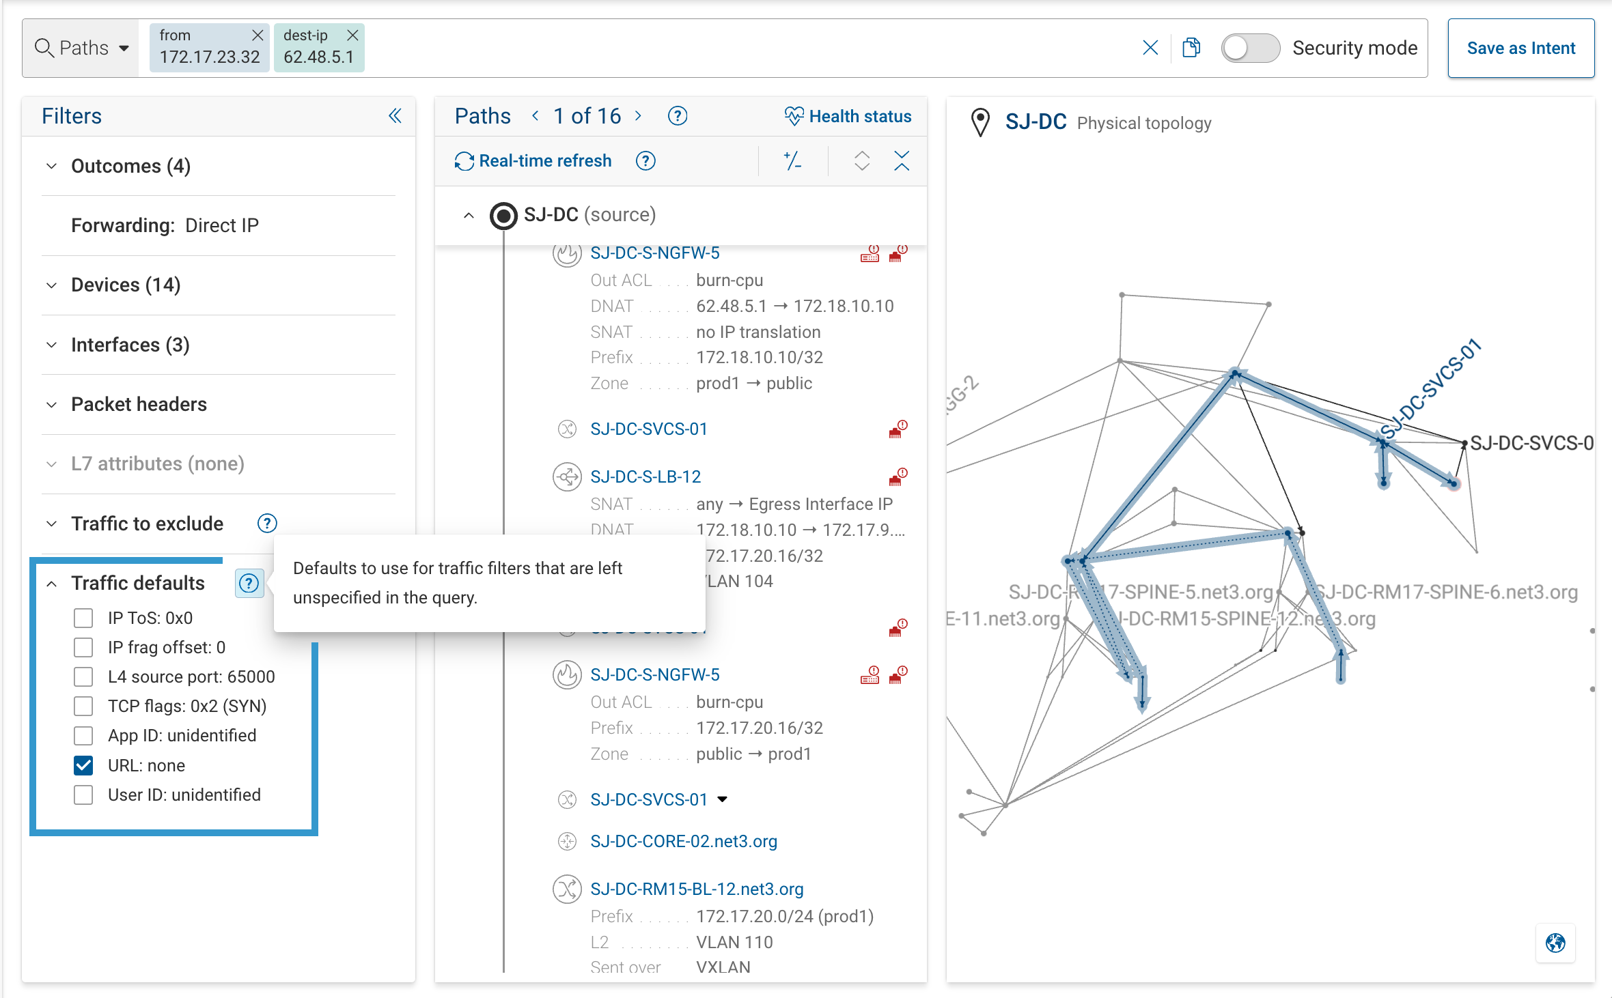Click the globe icon in topology view
Image resolution: width=1612 pixels, height=998 pixels.
[1555, 943]
